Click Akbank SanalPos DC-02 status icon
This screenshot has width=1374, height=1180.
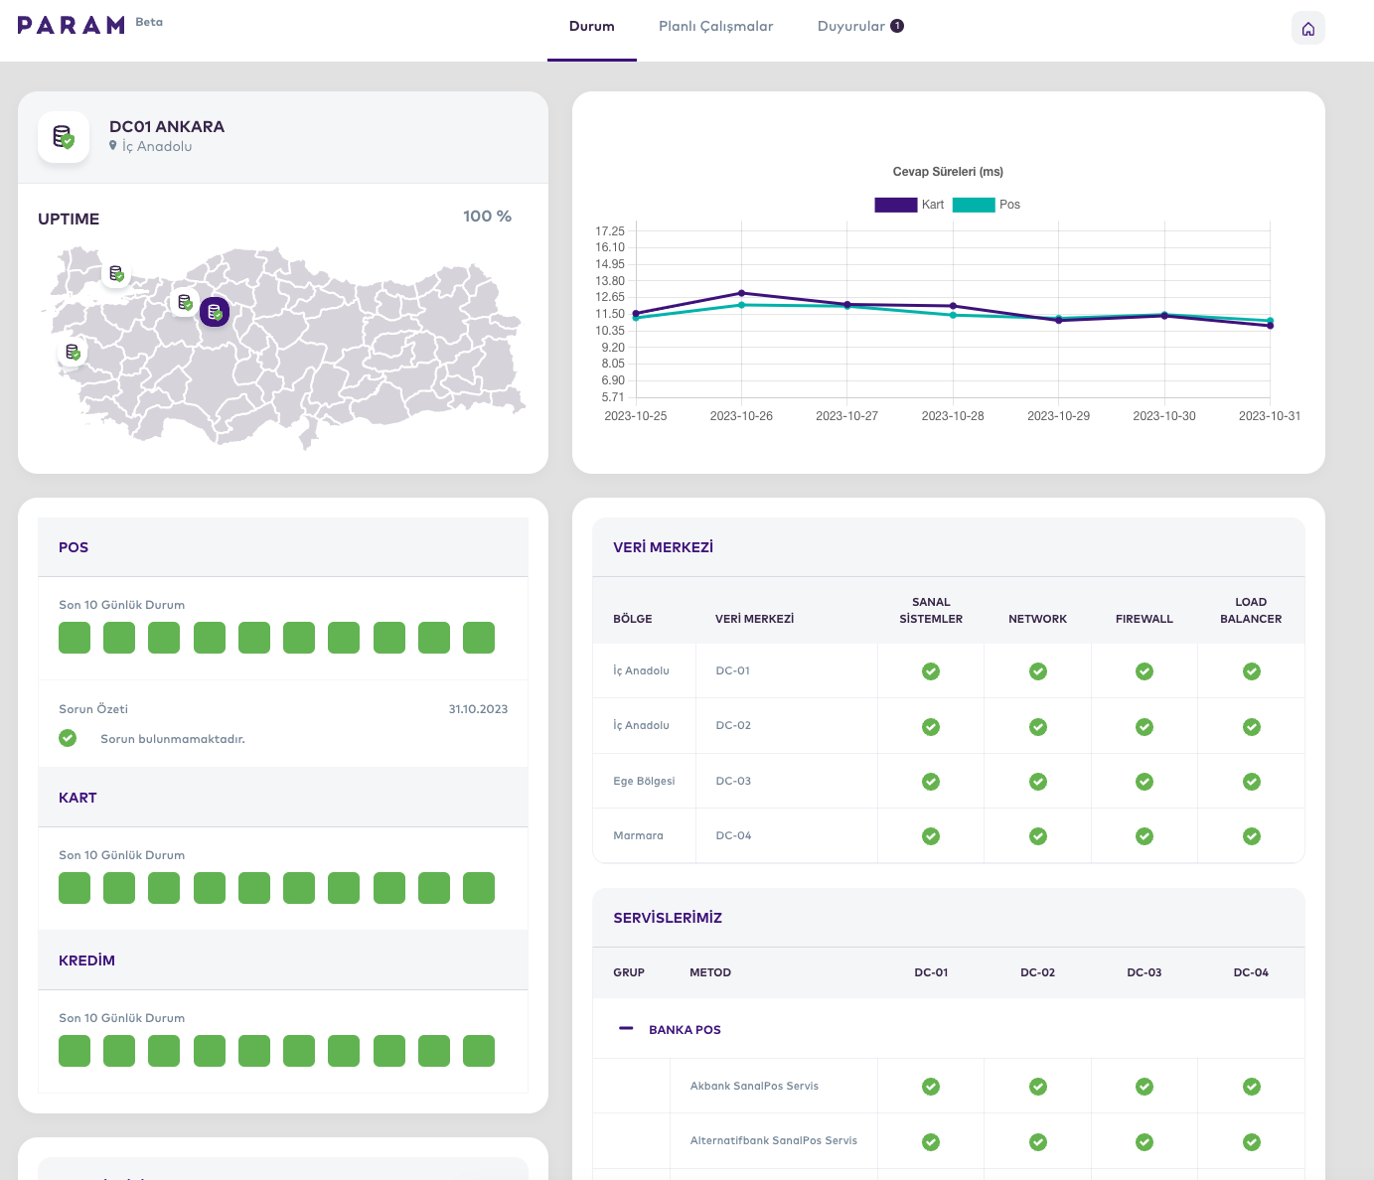[x=1037, y=1087]
